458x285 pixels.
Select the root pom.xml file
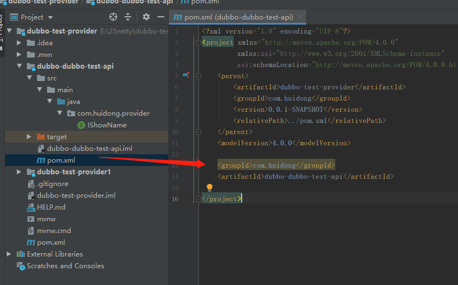click(51, 242)
